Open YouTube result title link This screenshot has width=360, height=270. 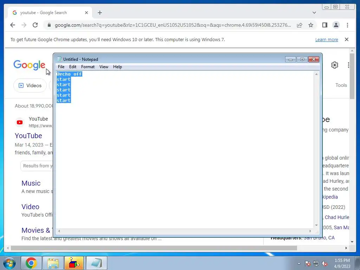coord(28,136)
